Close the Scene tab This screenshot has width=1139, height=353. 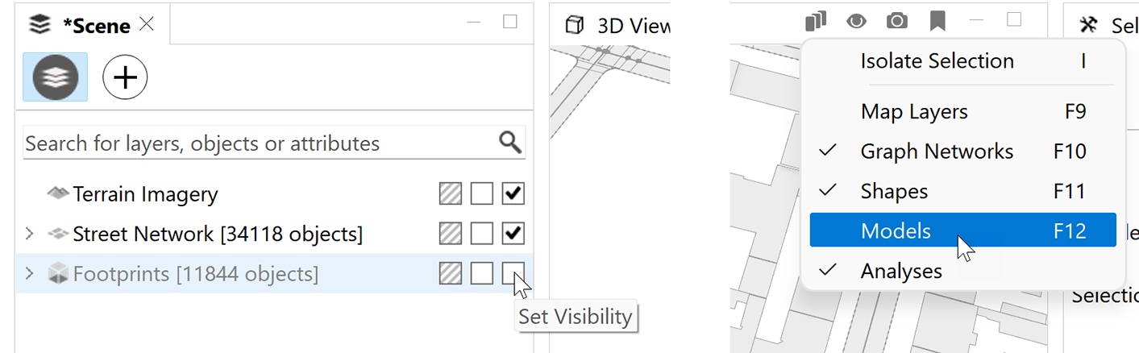pos(147,24)
